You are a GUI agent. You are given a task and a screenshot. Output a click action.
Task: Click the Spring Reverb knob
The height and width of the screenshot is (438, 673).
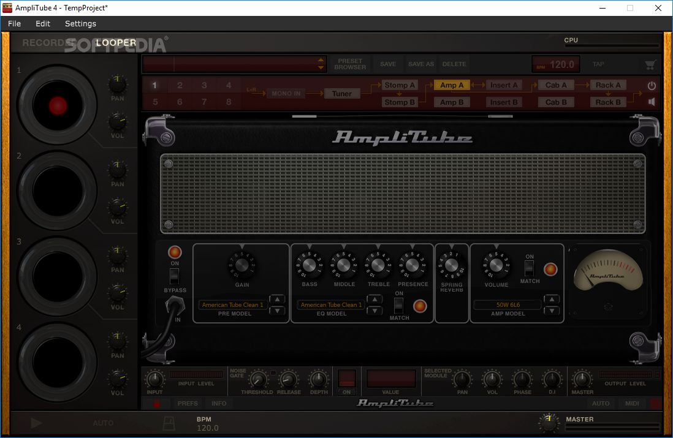click(x=451, y=265)
